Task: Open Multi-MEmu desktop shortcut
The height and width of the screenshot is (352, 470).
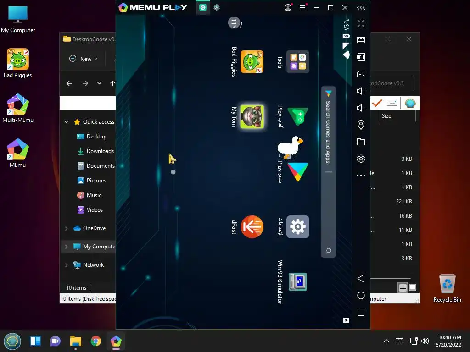Action: pyautogui.click(x=18, y=108)
